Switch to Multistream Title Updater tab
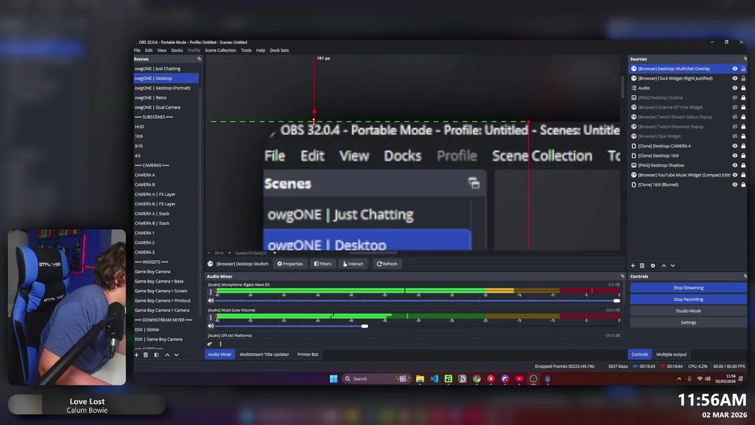This screenshot has height=425, width=755. [264, 355]
